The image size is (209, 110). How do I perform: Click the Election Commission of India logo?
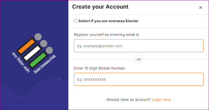[x=34, y=53]
